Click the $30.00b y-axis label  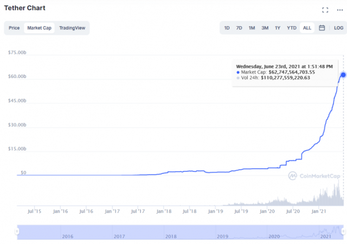click(17, 125)
